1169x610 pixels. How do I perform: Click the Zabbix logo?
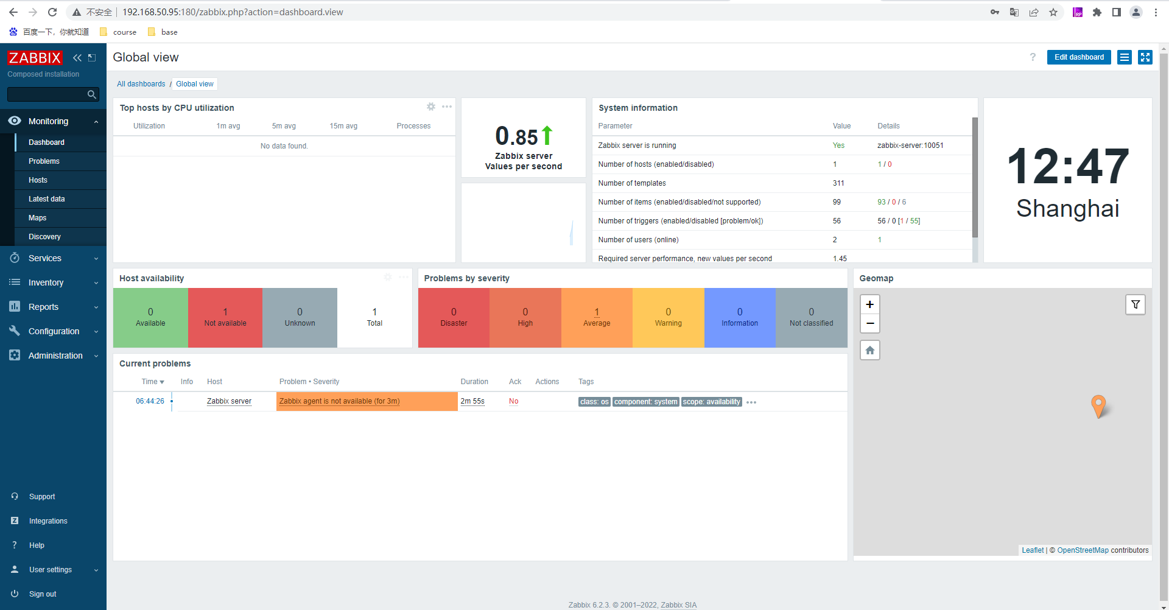pyautogui.click(x=35, y=58)
